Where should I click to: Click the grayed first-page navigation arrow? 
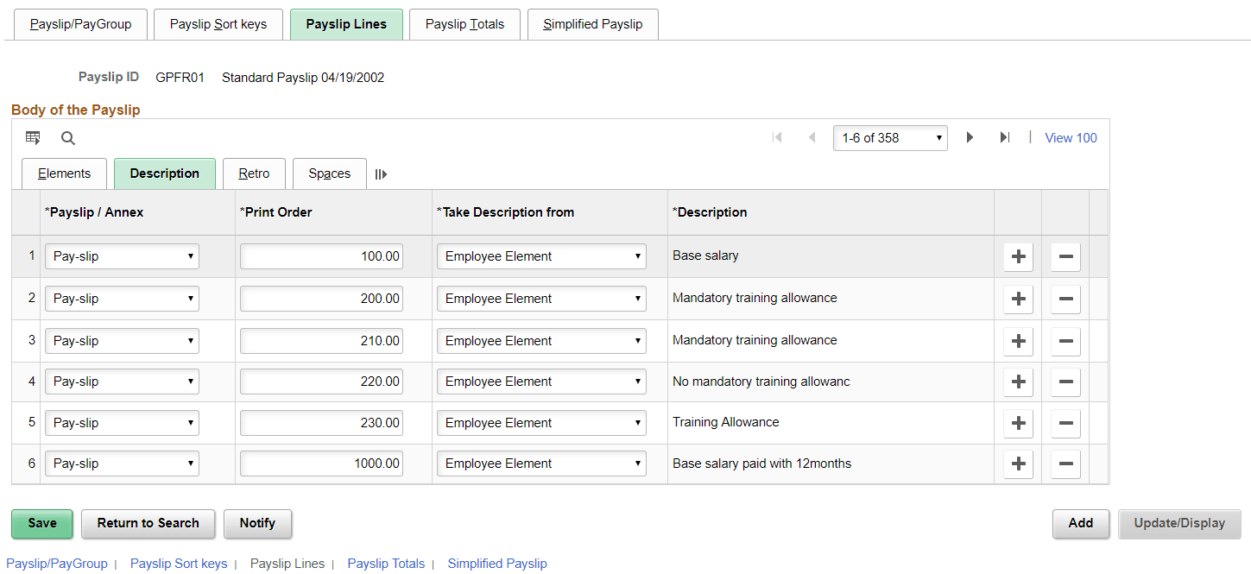[776, 137]
